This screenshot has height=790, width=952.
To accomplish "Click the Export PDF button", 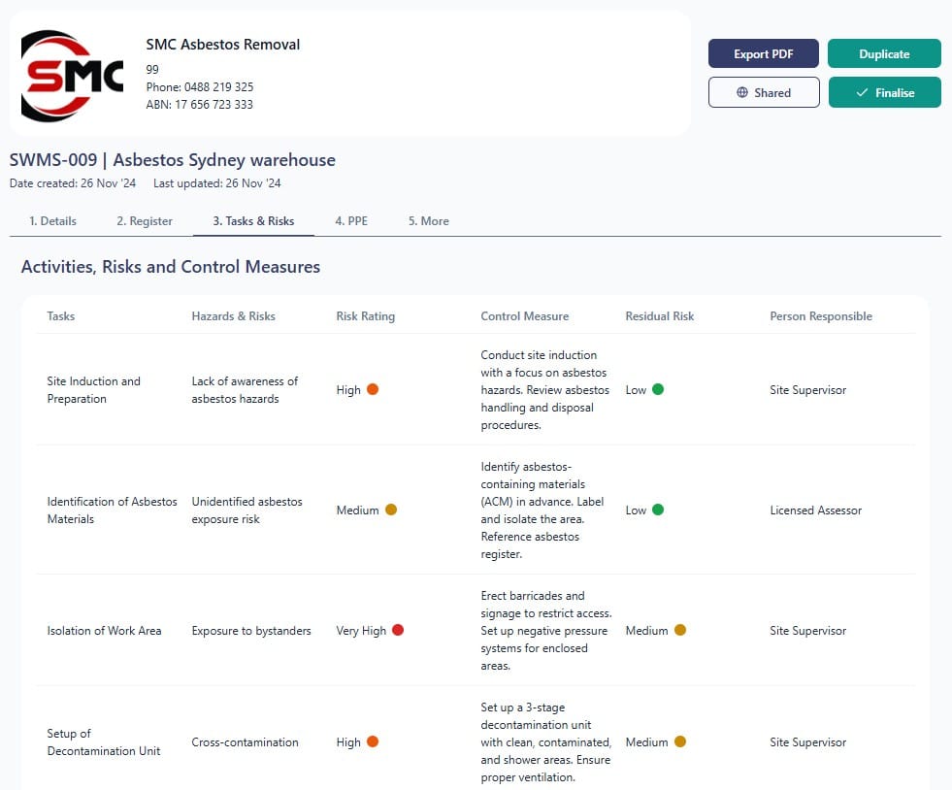I will pos(763,53).
